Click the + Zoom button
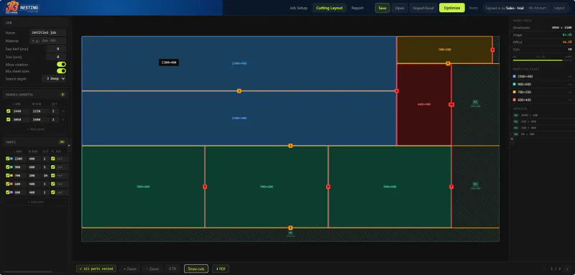575x275 pixels. 130,269
